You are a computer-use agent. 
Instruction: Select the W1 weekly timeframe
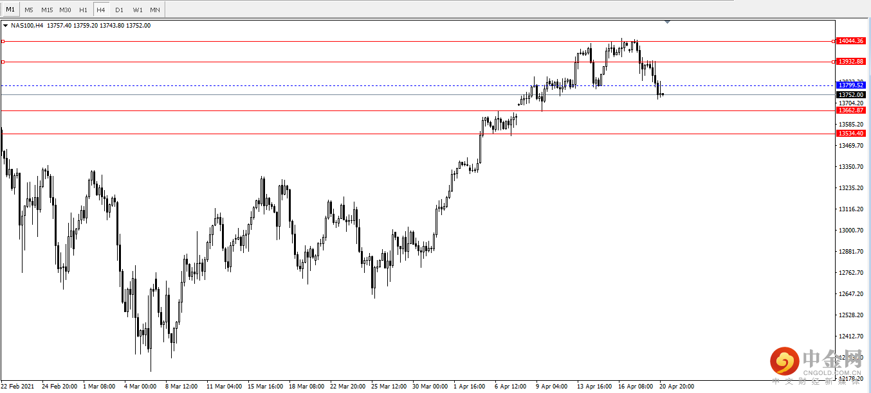pyautogui.click(x=138, y=10)
